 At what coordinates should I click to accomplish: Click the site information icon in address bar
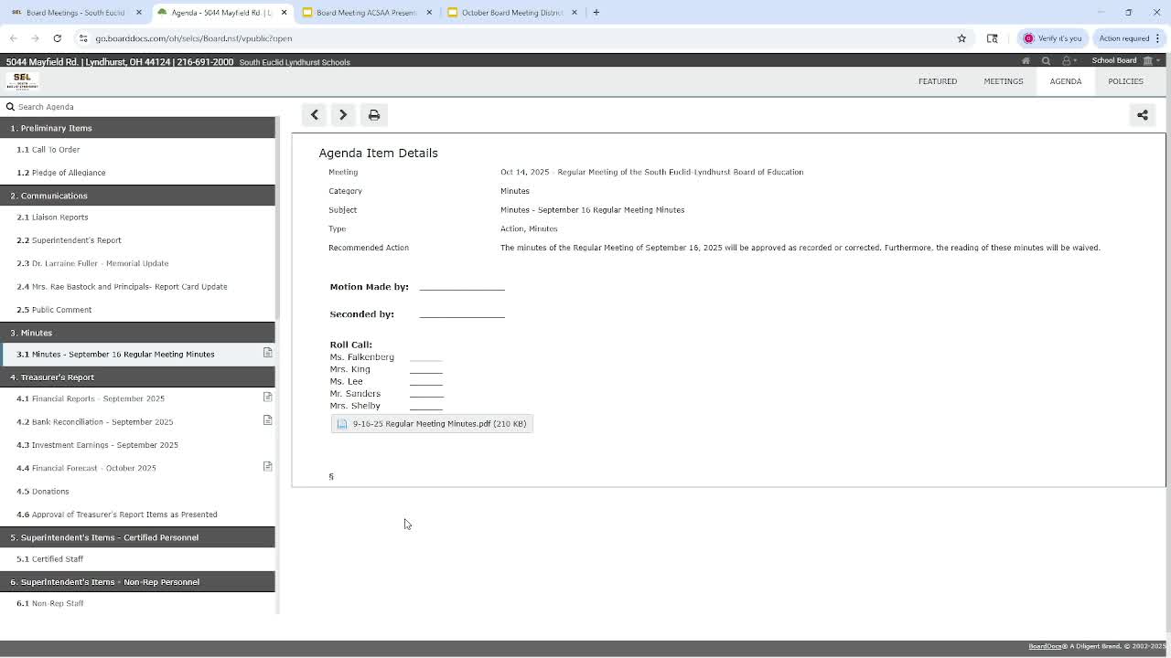(x=83, y=38)
